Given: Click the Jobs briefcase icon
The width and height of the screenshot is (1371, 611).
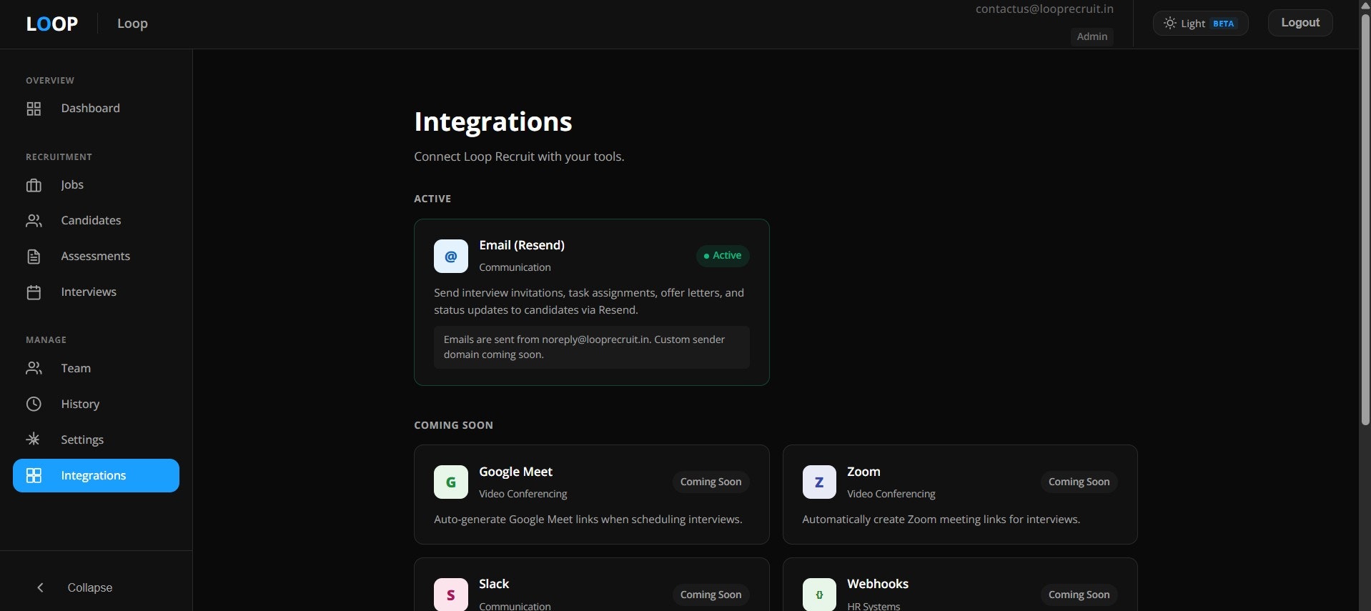Looking at the screenshot, I should (34, 185).
